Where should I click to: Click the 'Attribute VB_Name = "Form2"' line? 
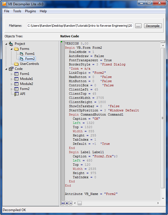91,194
